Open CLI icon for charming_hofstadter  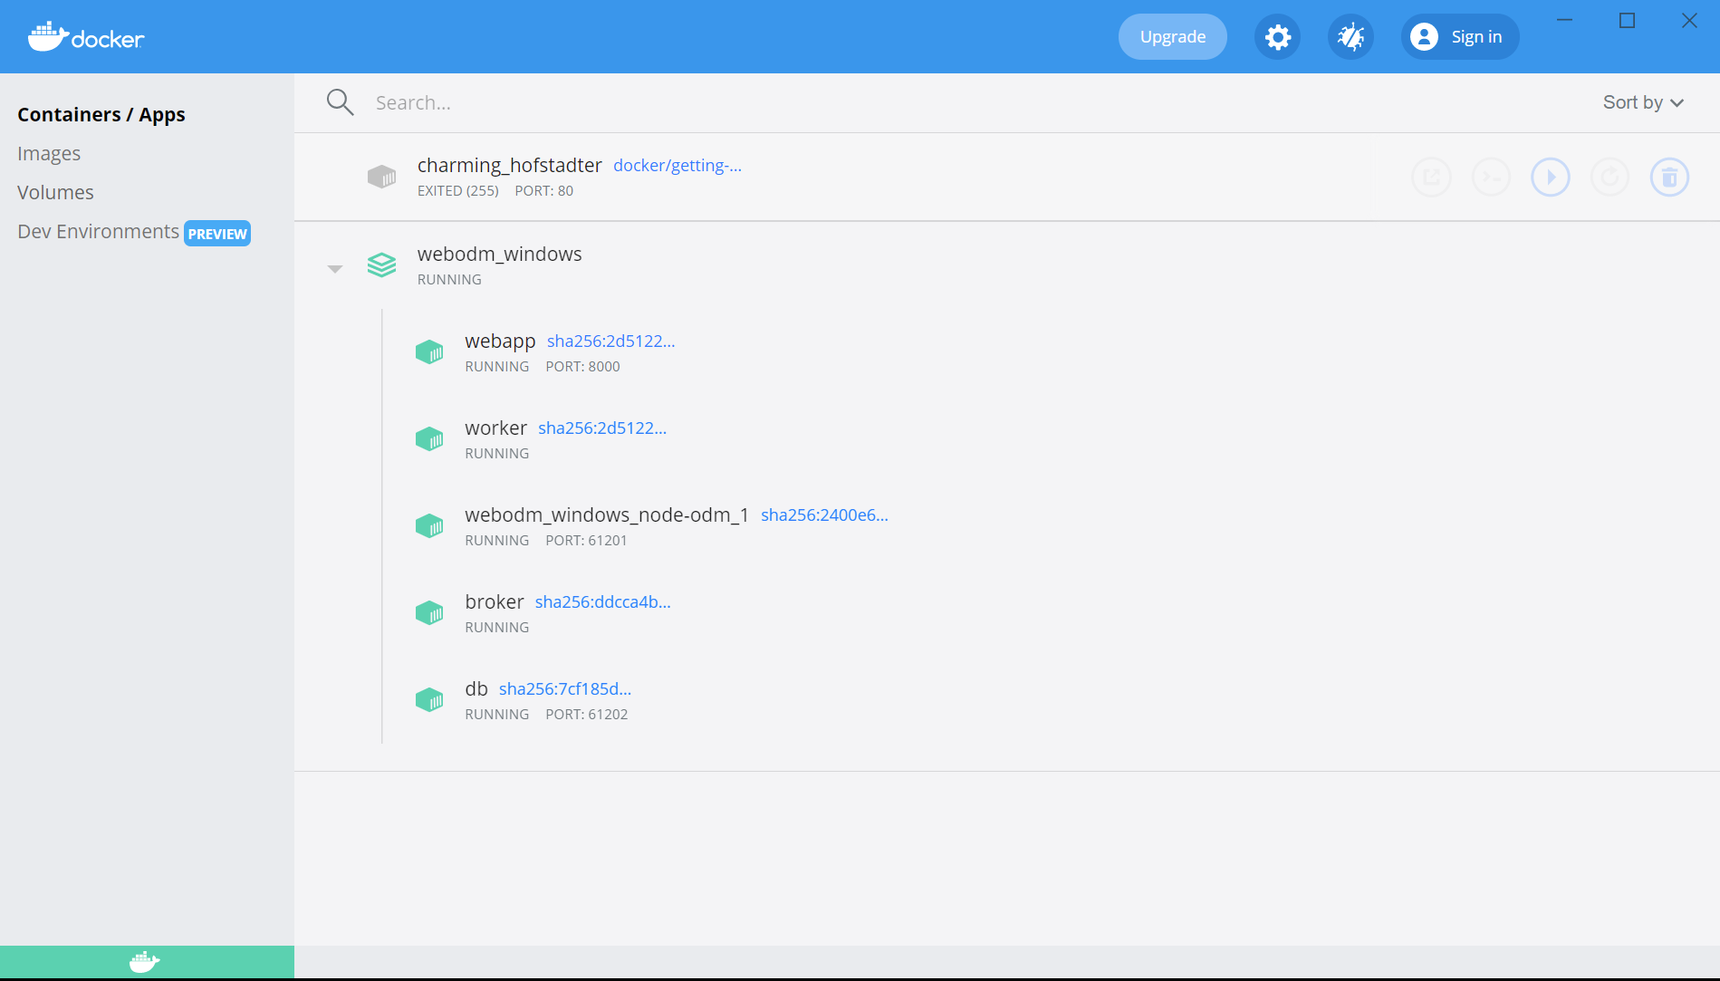pyautogui.click(x=1490, y=178)
